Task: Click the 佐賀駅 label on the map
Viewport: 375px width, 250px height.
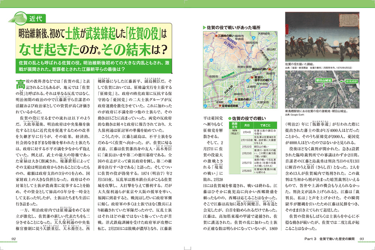Action: [x=219, y=102]
